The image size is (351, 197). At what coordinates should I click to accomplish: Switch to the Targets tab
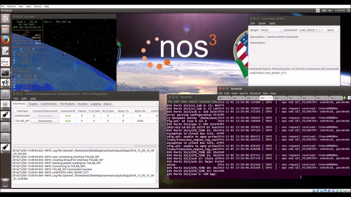point(33,104)
